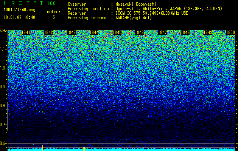Click the 1844 time label

94,32
